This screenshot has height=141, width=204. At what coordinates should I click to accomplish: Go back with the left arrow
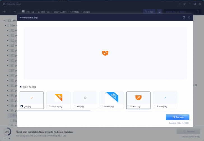point(4,12)
